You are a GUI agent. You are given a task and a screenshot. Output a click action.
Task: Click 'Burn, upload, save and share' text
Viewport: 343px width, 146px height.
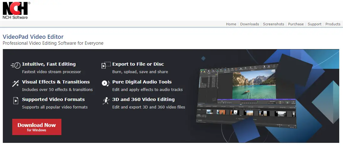pos(140,72)
